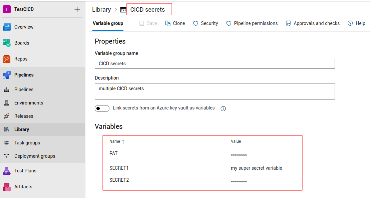Click the Value column header
This screenshot has height=198, width=370.
[x=236, y=141]
